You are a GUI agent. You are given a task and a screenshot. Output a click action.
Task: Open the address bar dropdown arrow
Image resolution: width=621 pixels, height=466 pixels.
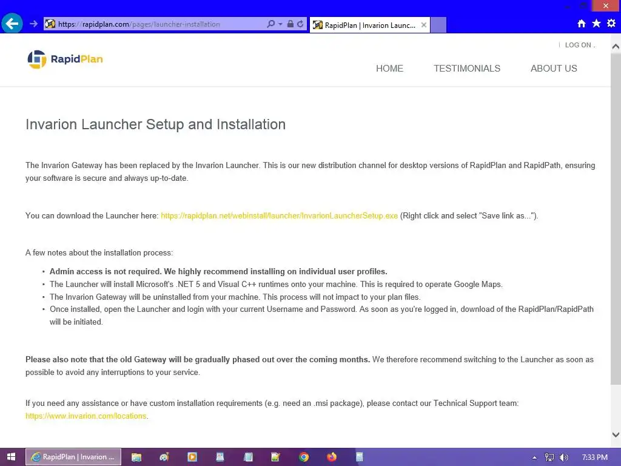point(280,24)
